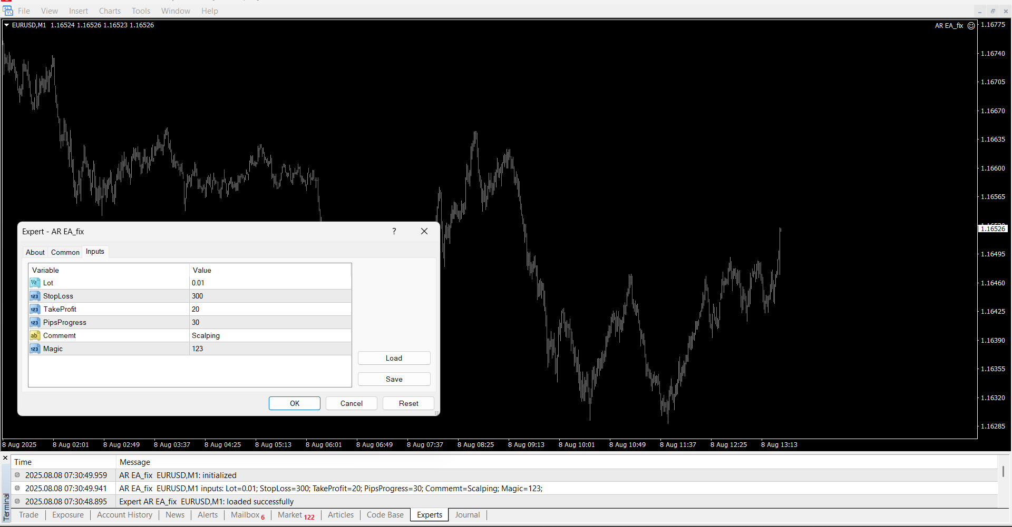Viewport: 1012px width, 527px height.
Task: Click the StopLoss integer icon
Action: point(35,296)
